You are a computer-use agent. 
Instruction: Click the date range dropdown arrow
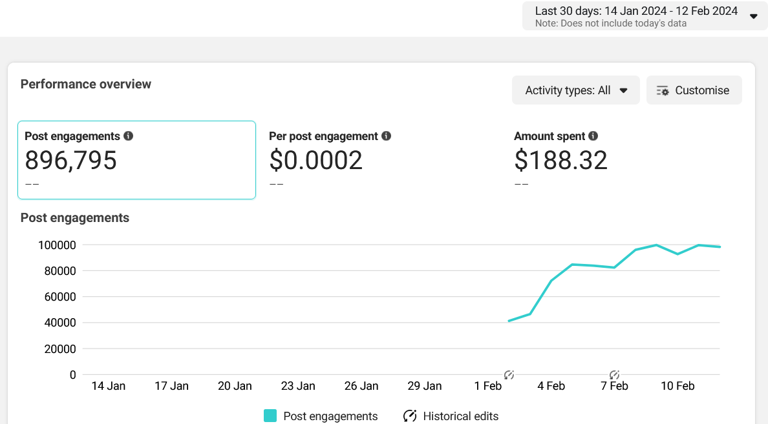point(754,16)
